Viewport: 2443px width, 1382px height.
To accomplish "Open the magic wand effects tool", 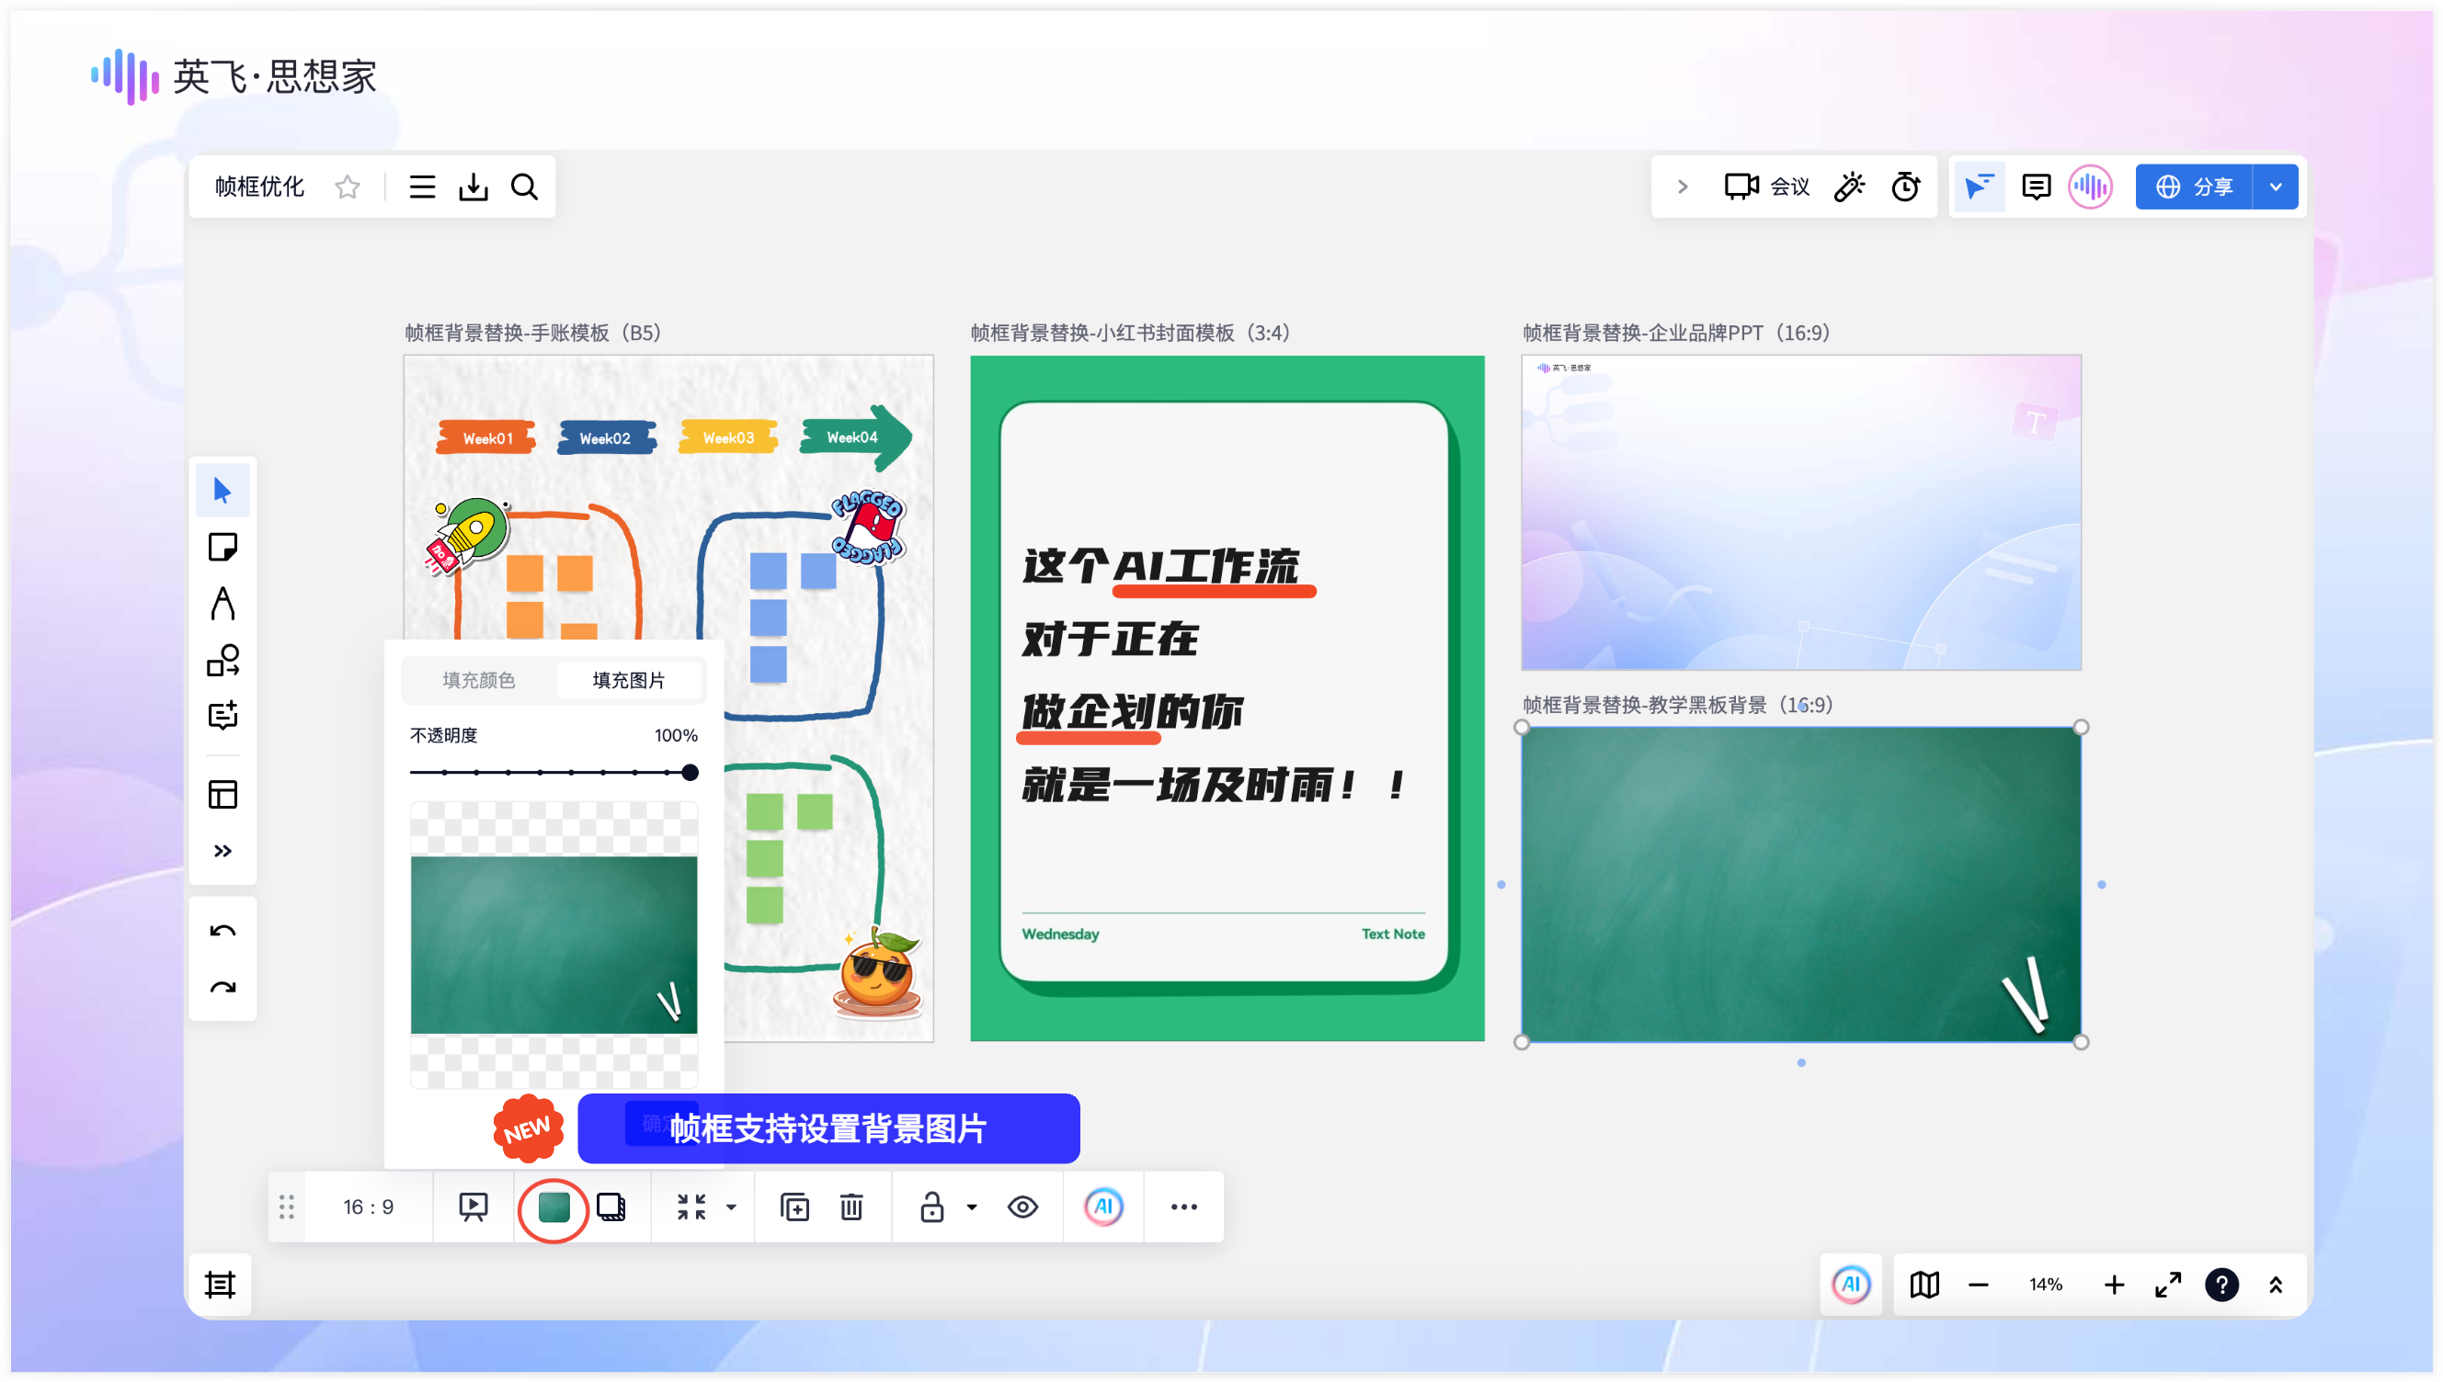I will pos(1849,186).
